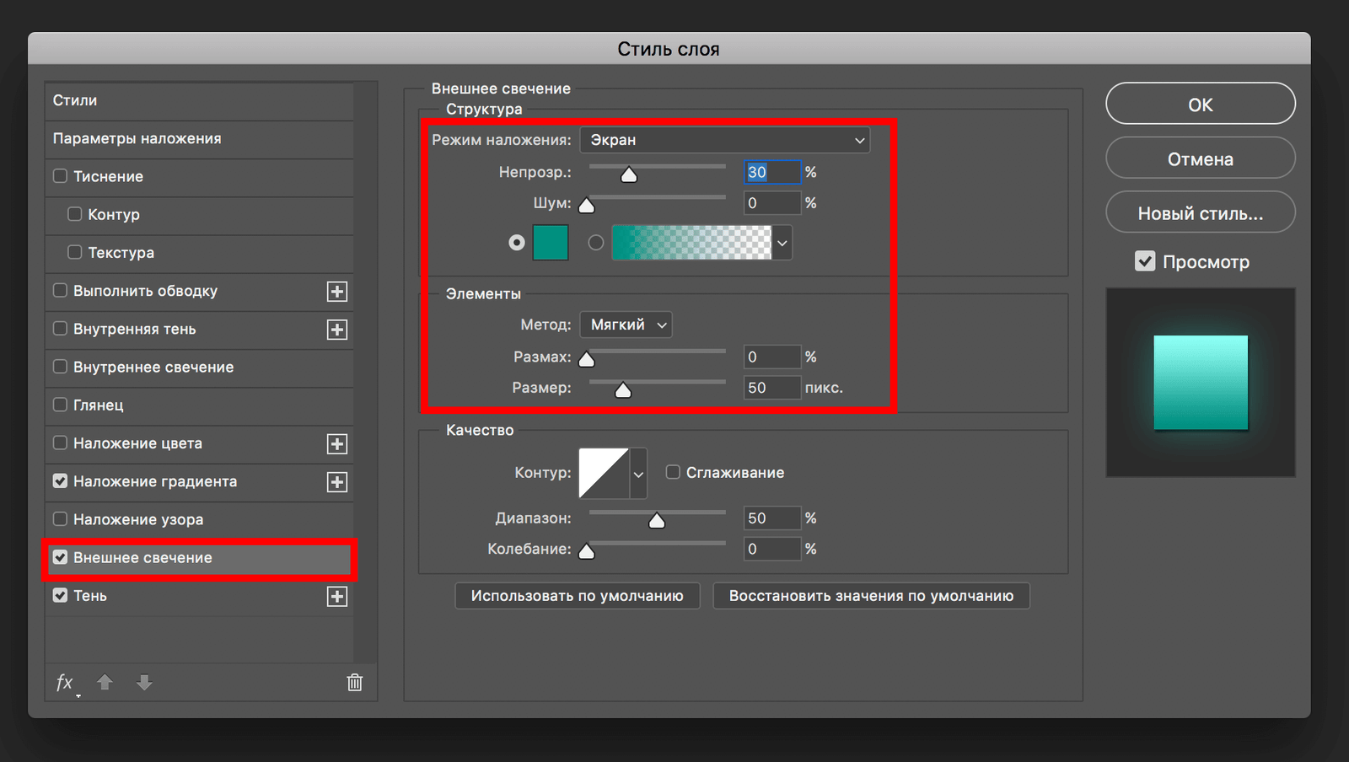Open the Режим наложения dropdown

pos(724,140)
